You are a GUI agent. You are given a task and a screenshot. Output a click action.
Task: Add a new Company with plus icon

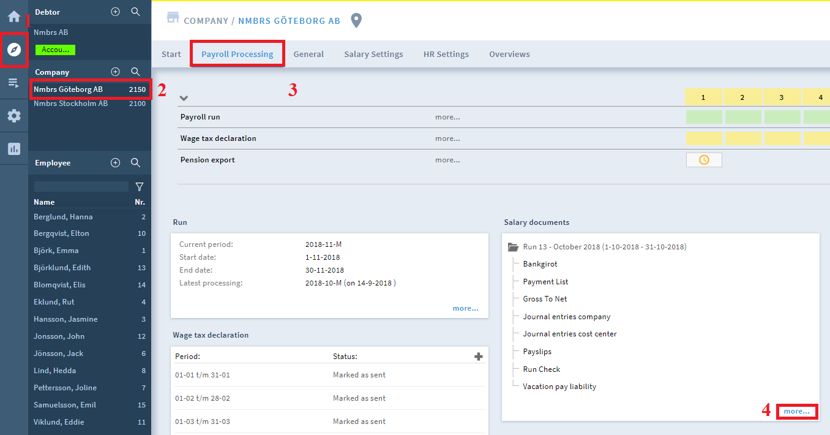tap(115, 72)
